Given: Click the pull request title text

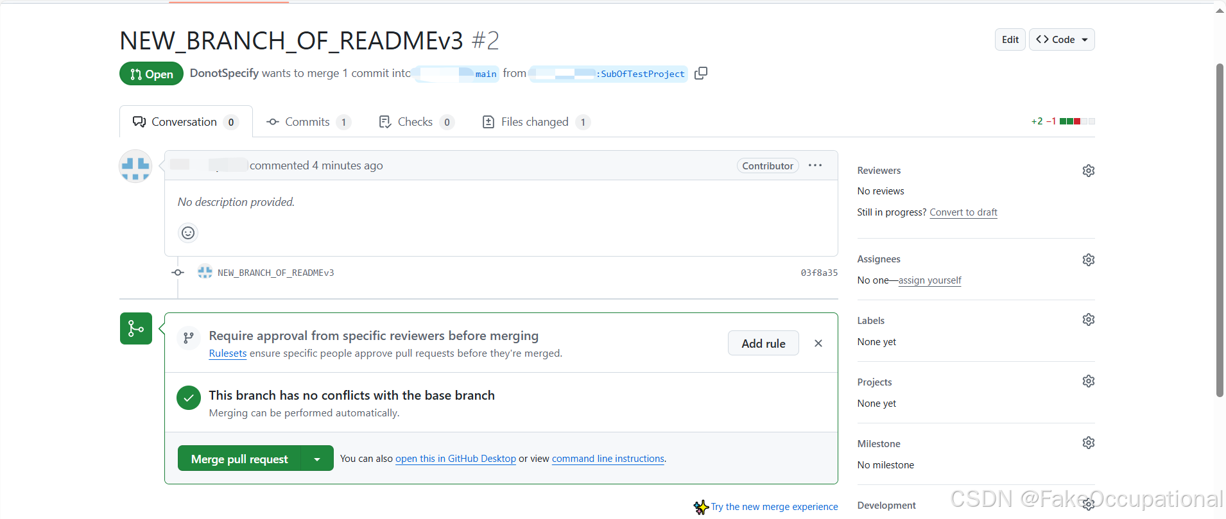Looking at the screenshot, I should pyautogui.click(x=291, y=40).
